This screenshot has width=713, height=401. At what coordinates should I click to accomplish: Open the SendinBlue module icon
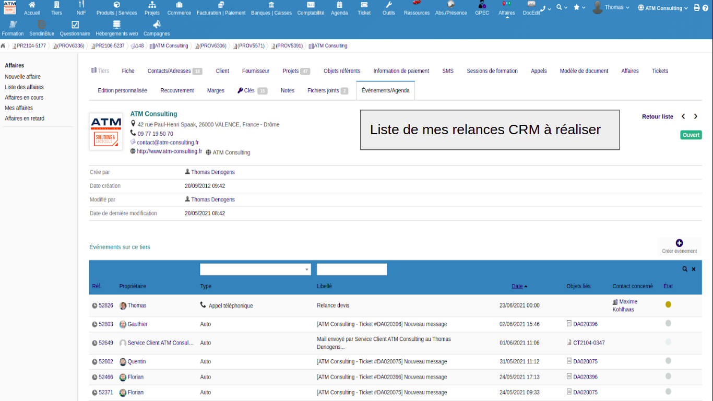[x=42, y=25]
